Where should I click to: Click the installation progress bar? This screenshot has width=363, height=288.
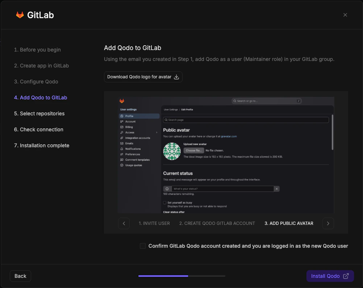[182, 276]
